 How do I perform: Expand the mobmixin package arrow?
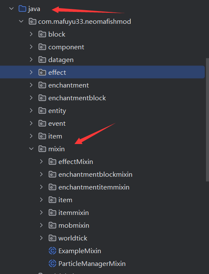tap(41, 225)
